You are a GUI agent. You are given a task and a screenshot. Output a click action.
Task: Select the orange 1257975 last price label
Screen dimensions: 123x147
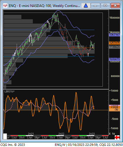[x=115, y=43]
